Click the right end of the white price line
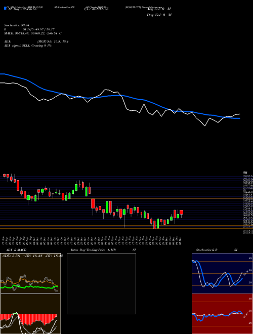 coord(239,114)
